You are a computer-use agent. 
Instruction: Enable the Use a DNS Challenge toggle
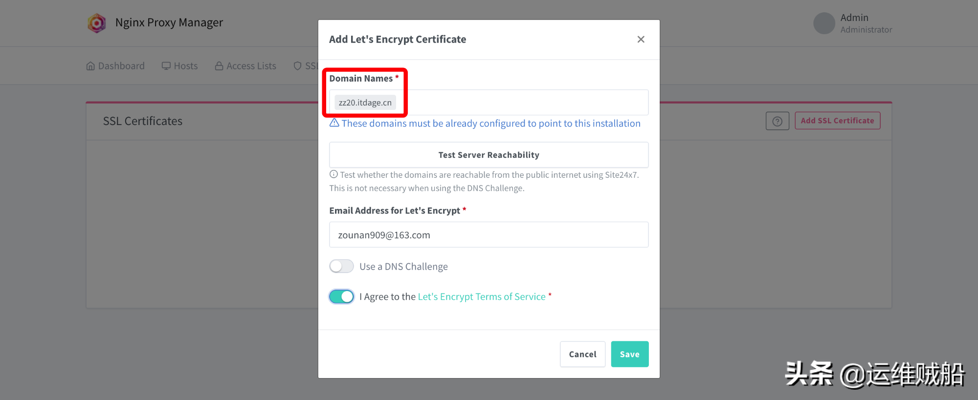(341, 266)
